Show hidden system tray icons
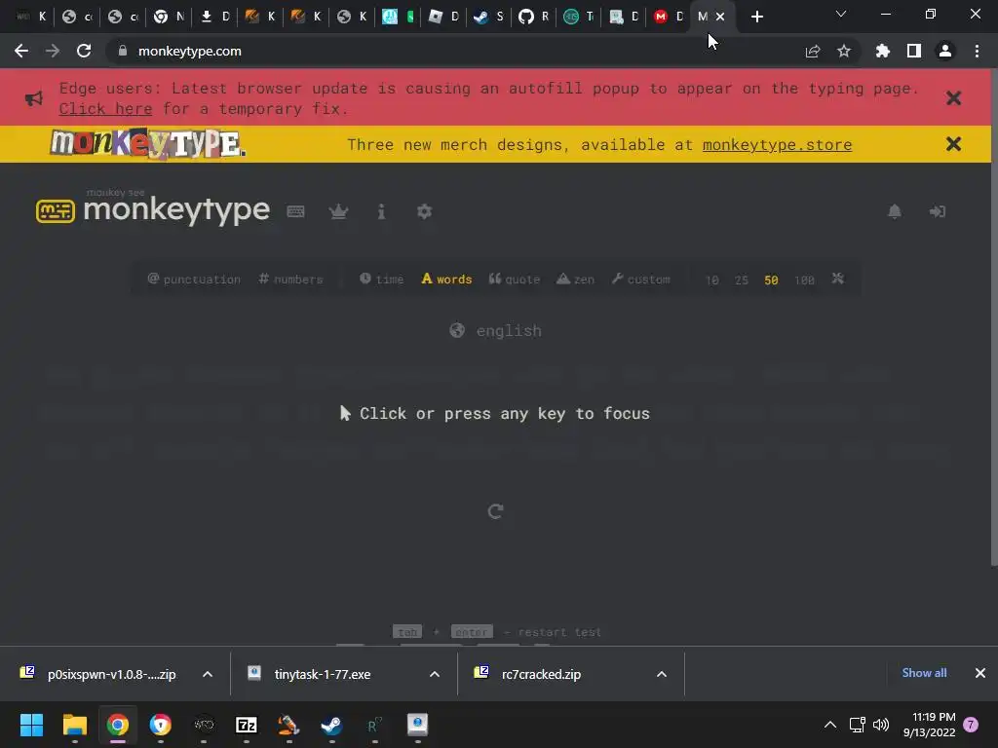 coord(830,725)
